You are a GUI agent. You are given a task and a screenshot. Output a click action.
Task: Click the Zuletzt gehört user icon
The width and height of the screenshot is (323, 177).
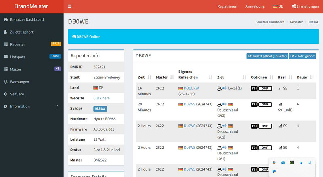tap(5, 32)
